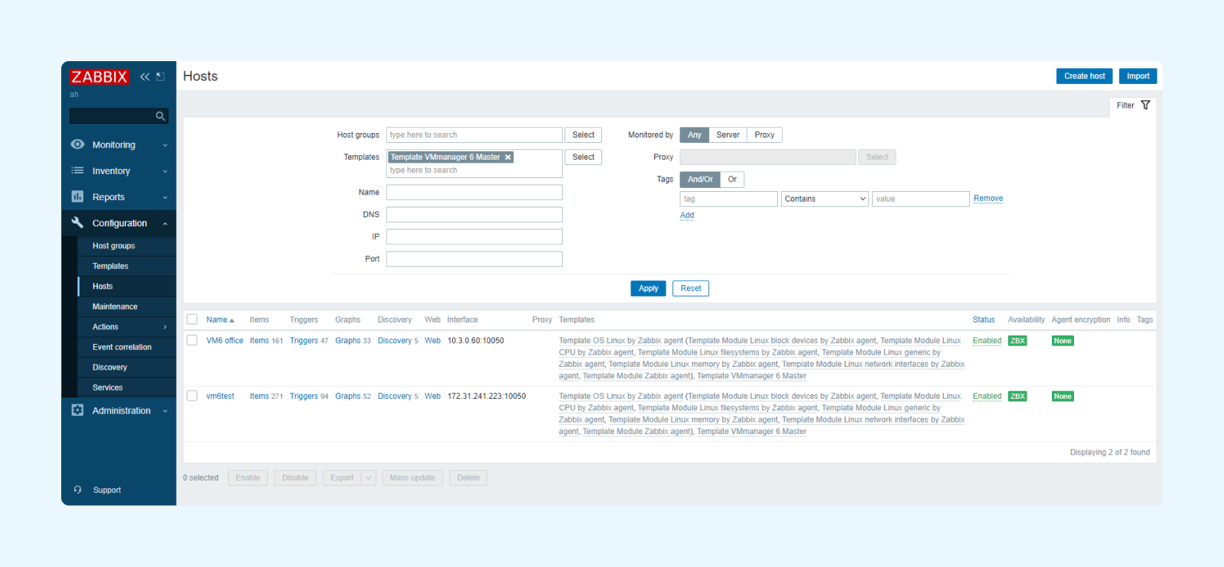Open Templates in the Configuration menu

coord(110,266)
